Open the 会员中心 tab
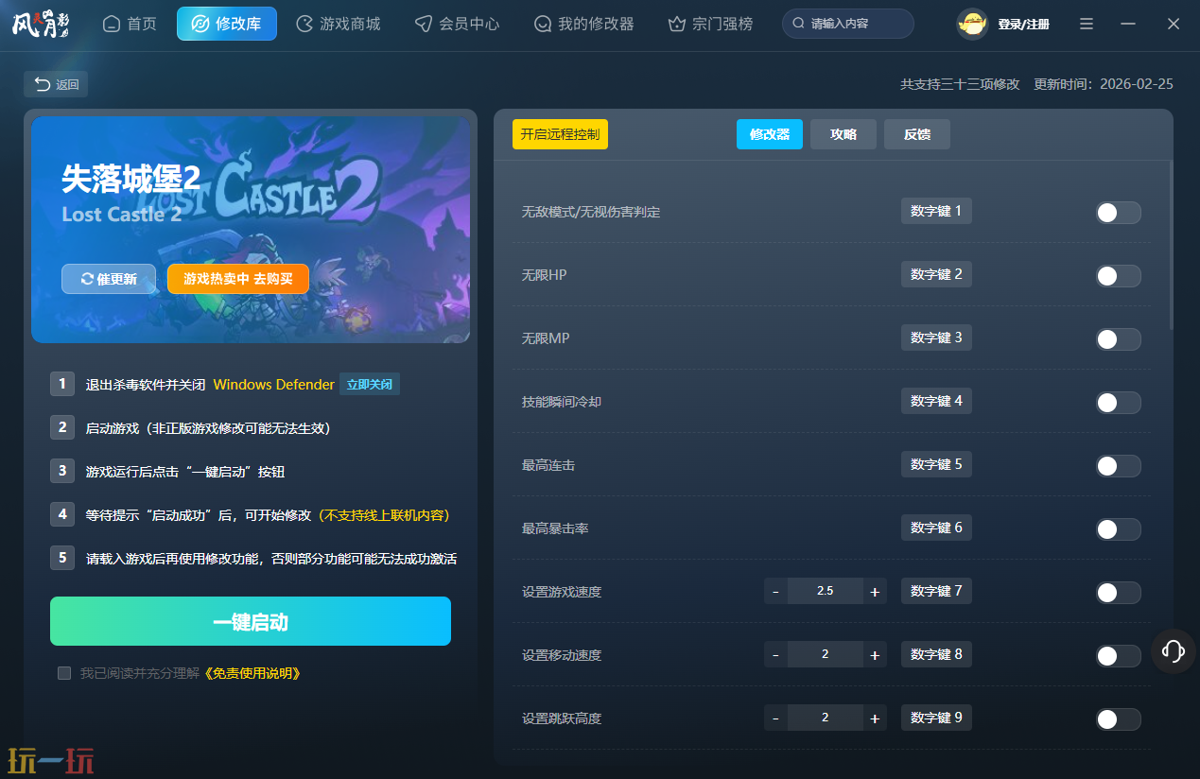This screenshot has height=779, width=1200. pos(458,24)
